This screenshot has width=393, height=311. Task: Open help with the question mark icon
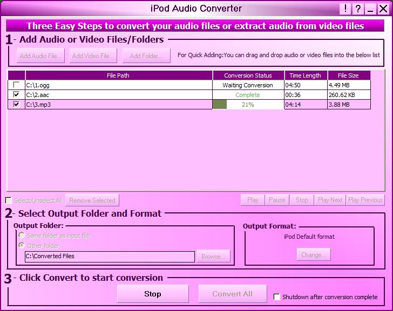point(358,9)
